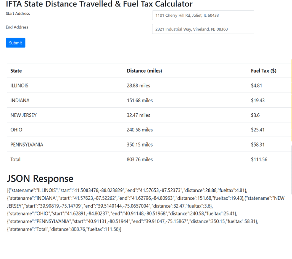Click the Distance (miles) column header
292x259 pixels.
(144, 71)
